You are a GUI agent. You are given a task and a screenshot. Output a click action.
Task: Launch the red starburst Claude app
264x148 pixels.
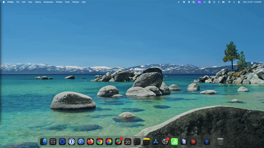pyautogui.click(x=193, y=142)
